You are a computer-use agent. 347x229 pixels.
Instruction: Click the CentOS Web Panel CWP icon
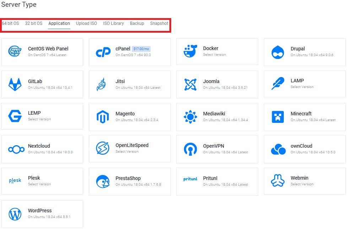click(x=15, y=51)
